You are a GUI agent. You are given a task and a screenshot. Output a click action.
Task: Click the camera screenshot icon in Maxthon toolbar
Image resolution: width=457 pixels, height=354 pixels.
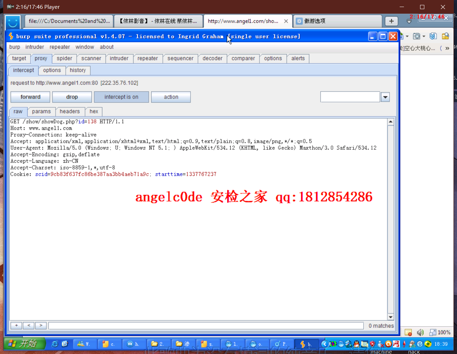tap(417, 36)
